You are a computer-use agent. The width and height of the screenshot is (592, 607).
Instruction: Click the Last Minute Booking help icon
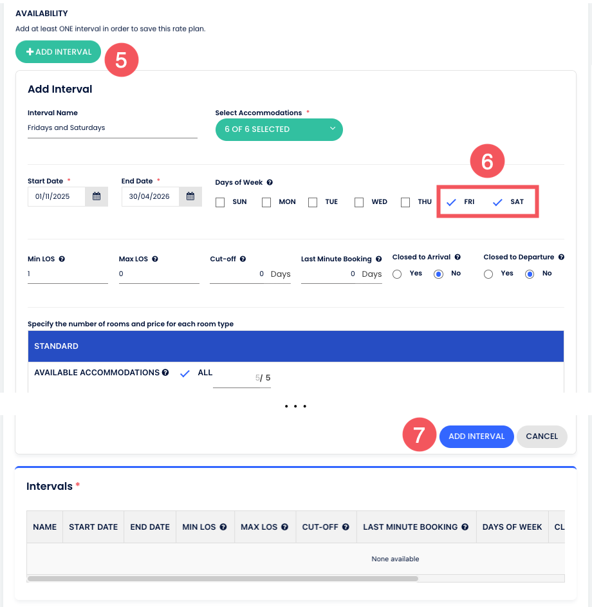tap(379, 259)
